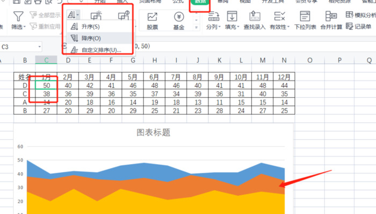The width and height of the screenshot is (376, 214).
Task: Click name cell D in column B
Action: point(25,85)
